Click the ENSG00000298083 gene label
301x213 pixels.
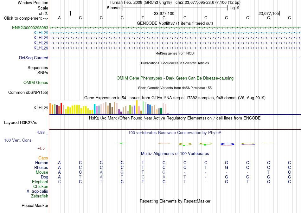pos(30,28)
